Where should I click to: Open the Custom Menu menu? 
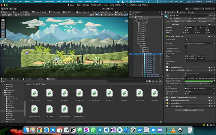click(x=69, y=1)
